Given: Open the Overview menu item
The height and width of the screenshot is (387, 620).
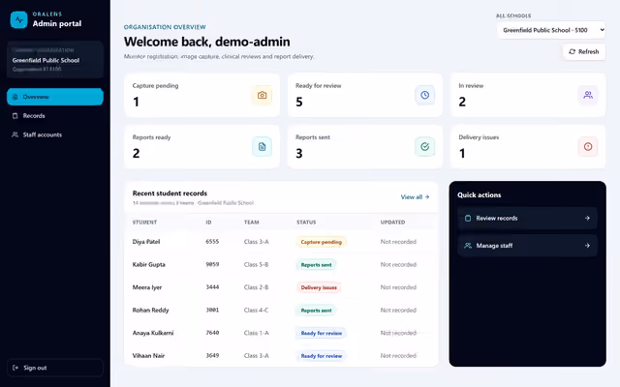Looking at the screenshot, I should pyautogui.click(x=55, y=97).
